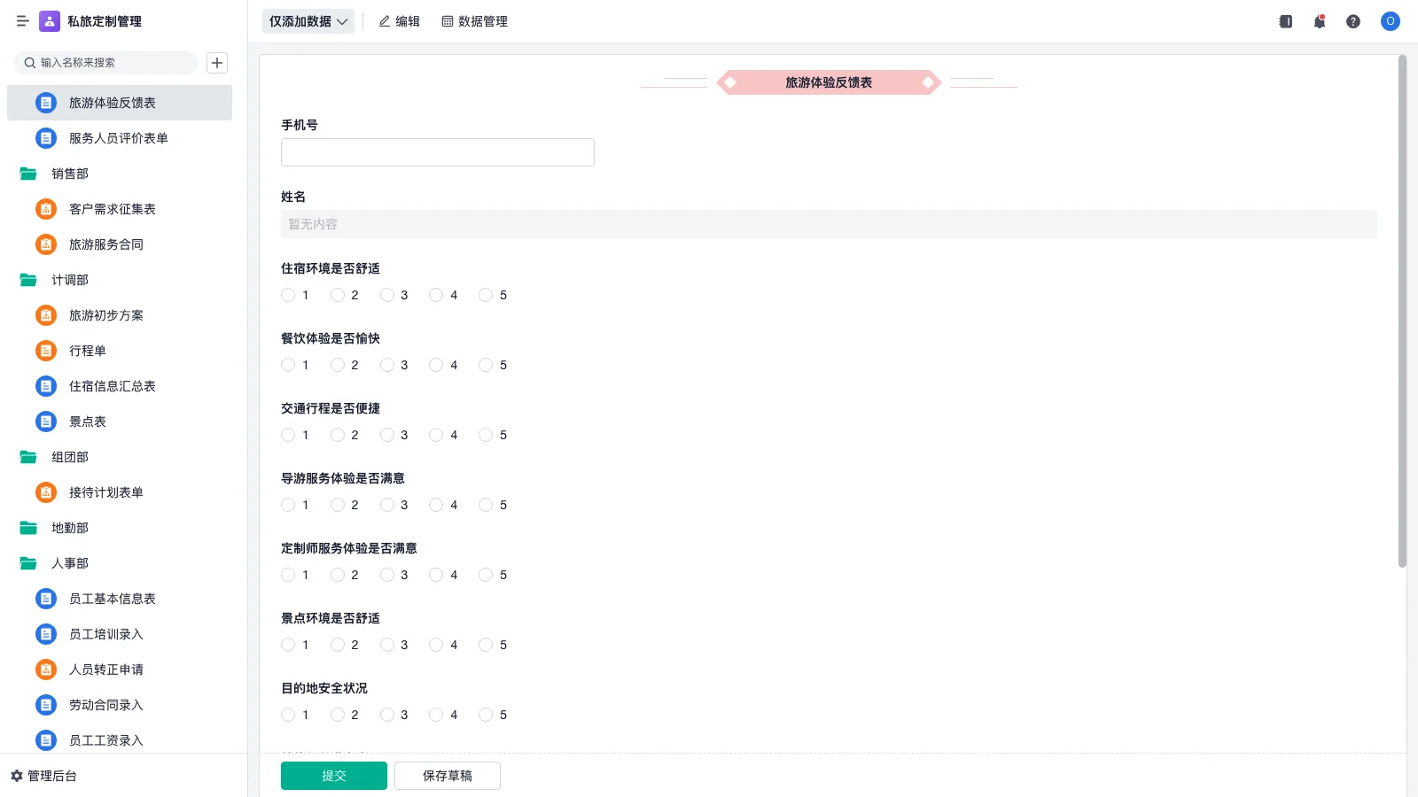Click the 手机号 input field
This screenshot has height=797, width=1418.
click(x=438, y=152)
